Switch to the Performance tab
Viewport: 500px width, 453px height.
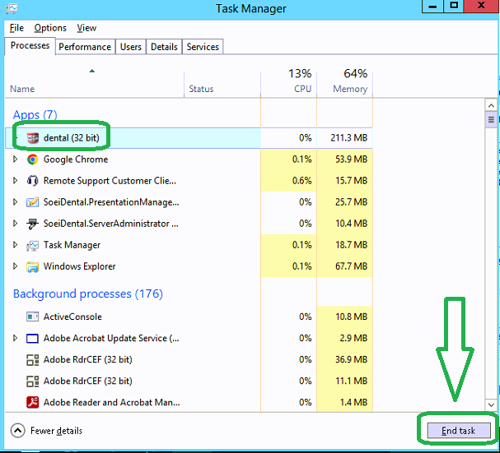tap(85, 47)
